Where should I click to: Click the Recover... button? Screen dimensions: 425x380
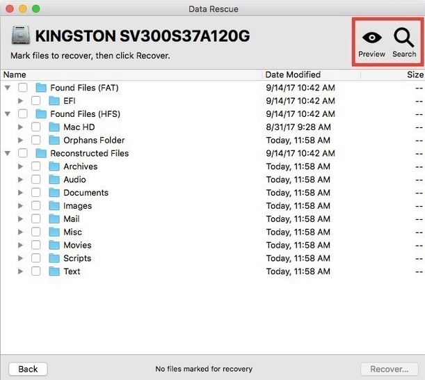[x=390, y=369]
